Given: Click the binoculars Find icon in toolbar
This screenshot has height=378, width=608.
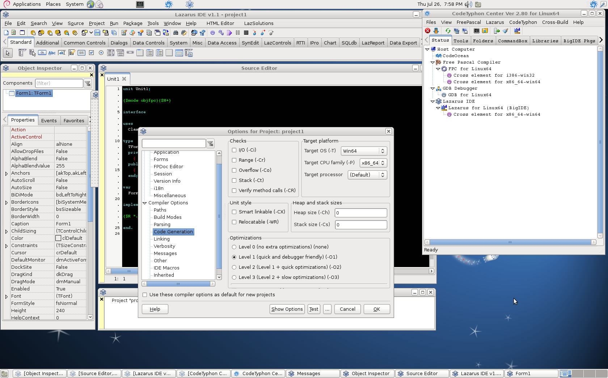Looking at the screenshot, I should [x=176, y=33].
